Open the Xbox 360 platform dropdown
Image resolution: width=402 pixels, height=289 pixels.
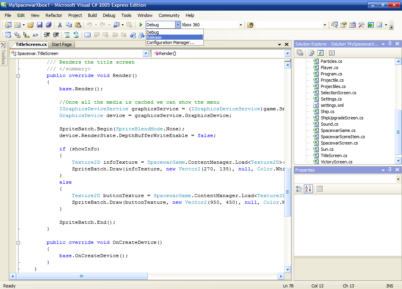click(x=241, y=25)
